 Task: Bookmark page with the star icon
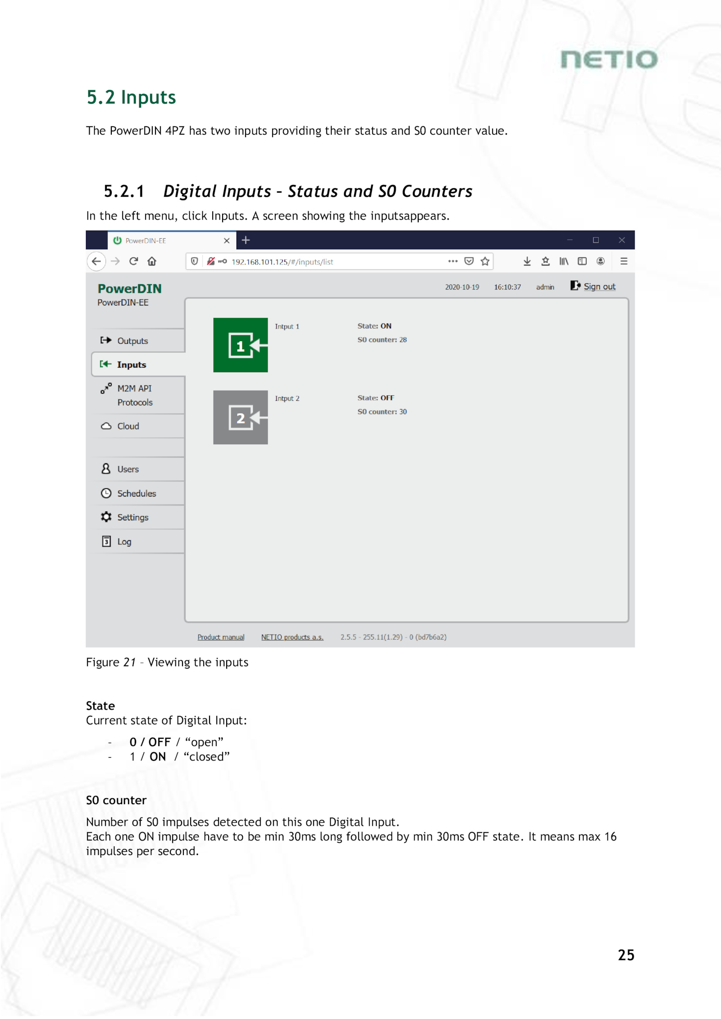point(485,261)
